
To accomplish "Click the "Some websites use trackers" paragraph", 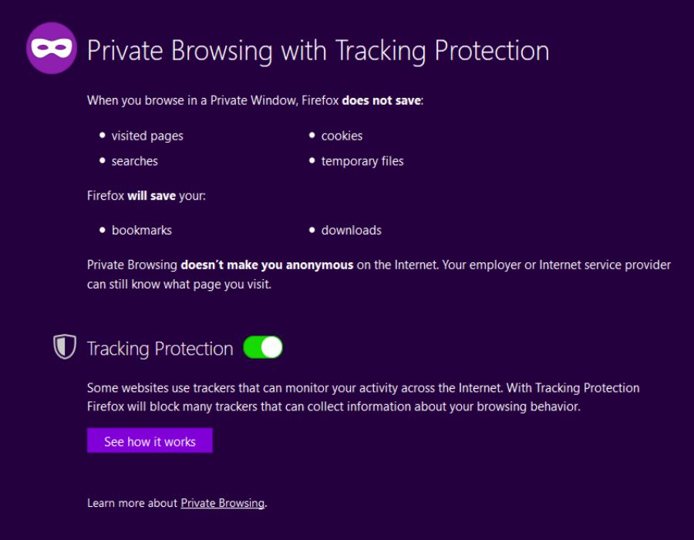I will coord(362,397).
